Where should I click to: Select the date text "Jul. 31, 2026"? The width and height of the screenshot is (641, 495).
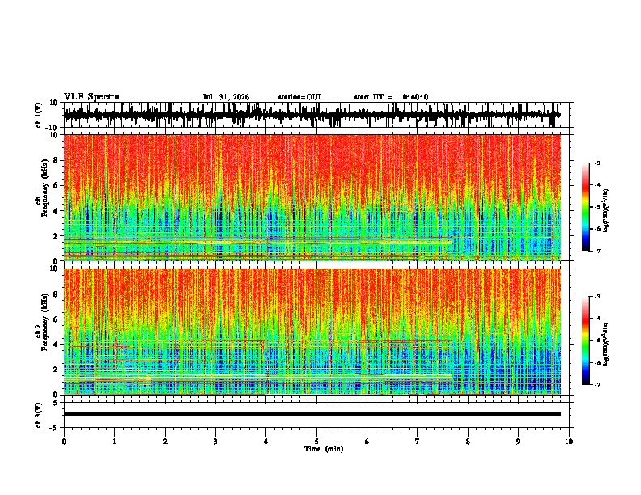point(226,97)
